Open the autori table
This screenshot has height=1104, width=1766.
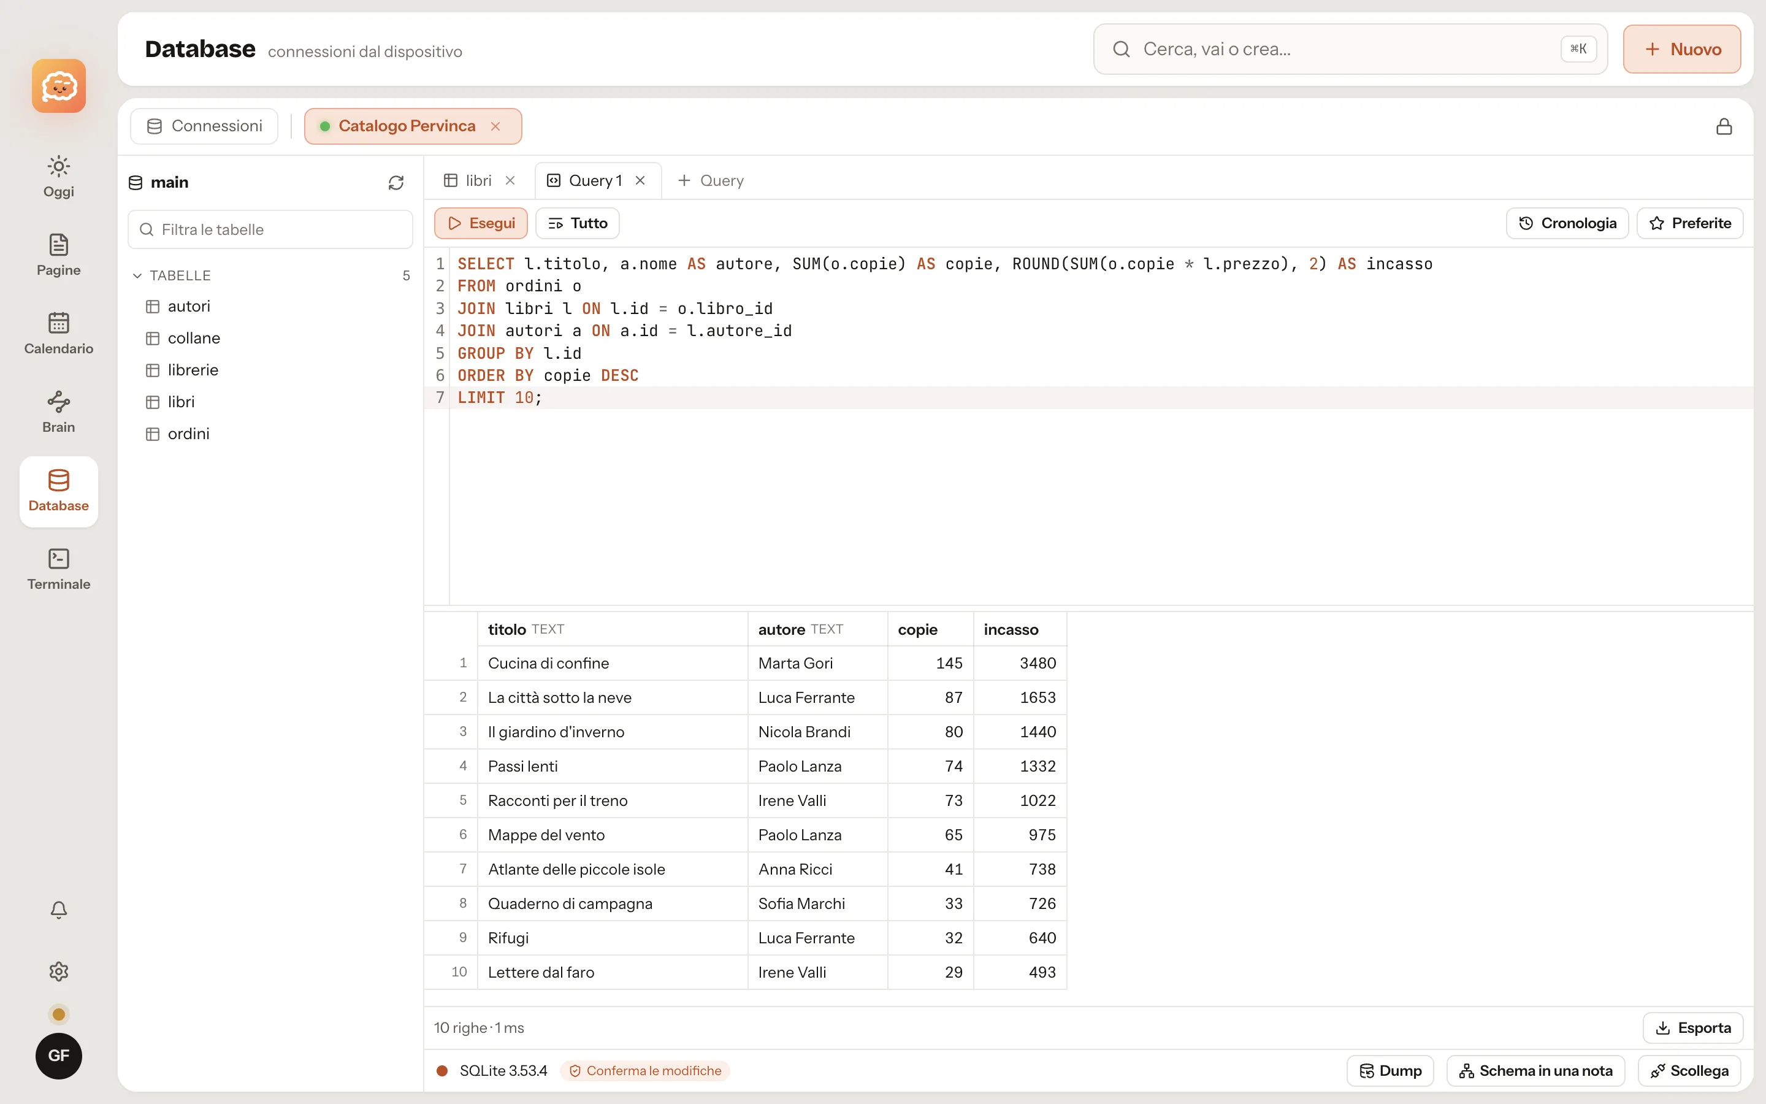271,307
